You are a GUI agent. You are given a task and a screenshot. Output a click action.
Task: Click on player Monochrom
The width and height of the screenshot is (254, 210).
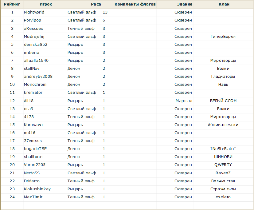[x=34, y=85]
